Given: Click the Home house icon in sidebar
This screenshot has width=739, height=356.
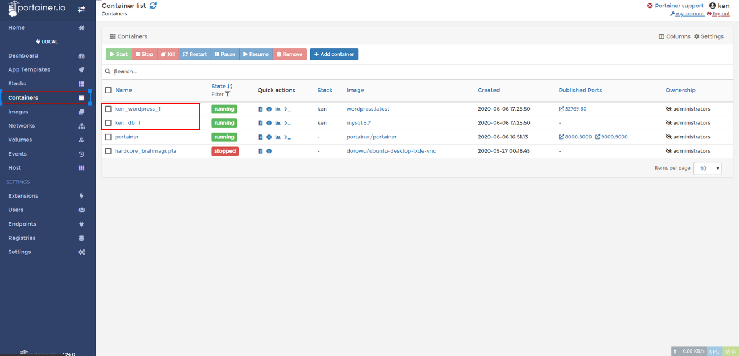Looking at the screenshot, I should coord(81,27).
